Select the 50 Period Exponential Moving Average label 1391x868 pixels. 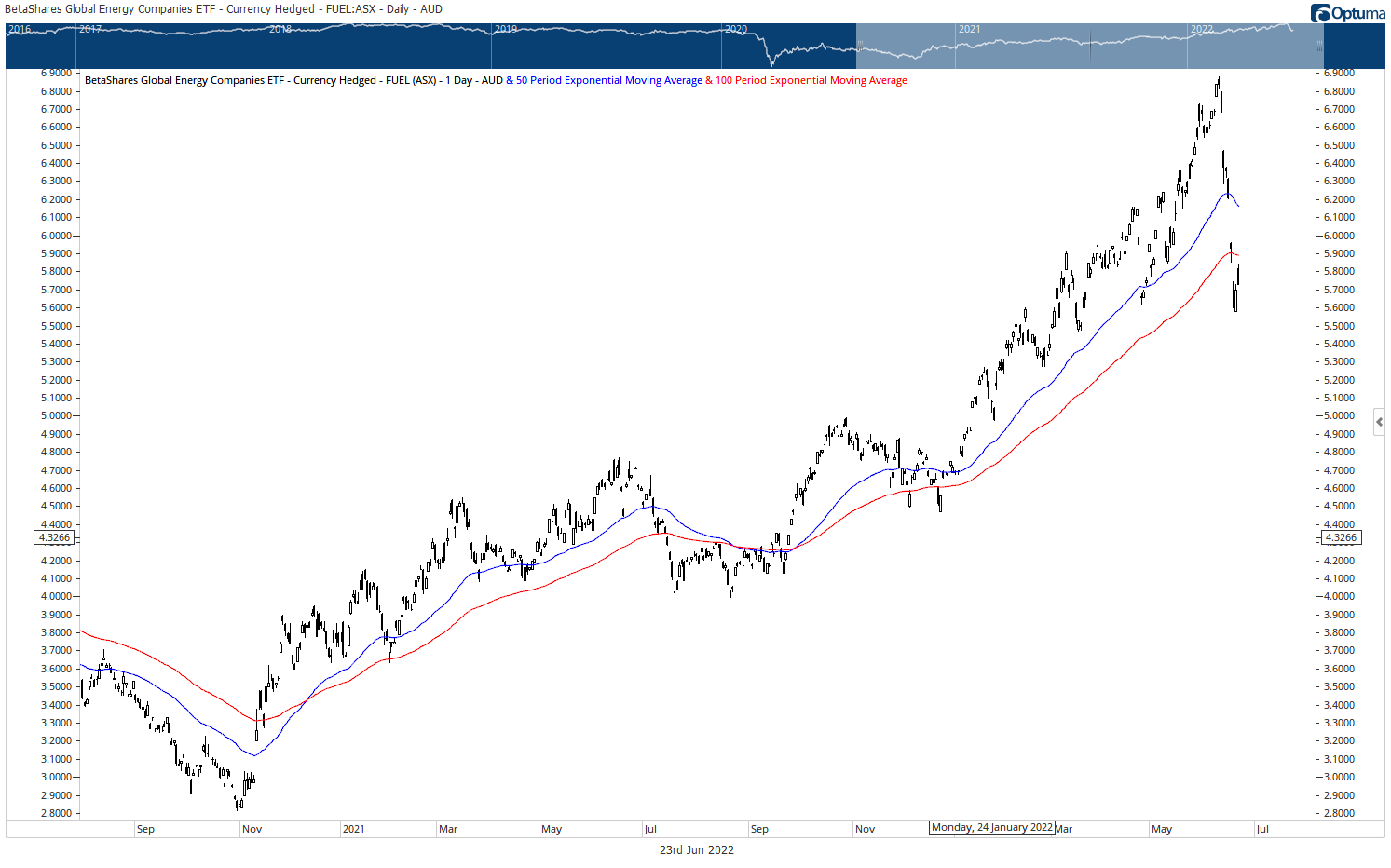pyautogui.click(x=608, y=80)
